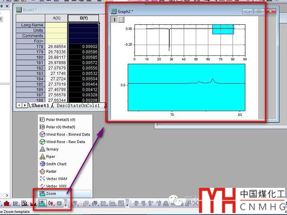Image resolution: width=287 pixels, height=215 pixels.
Task: Choose Vector XYAM from plot menu
Action: tap(56, 179)
